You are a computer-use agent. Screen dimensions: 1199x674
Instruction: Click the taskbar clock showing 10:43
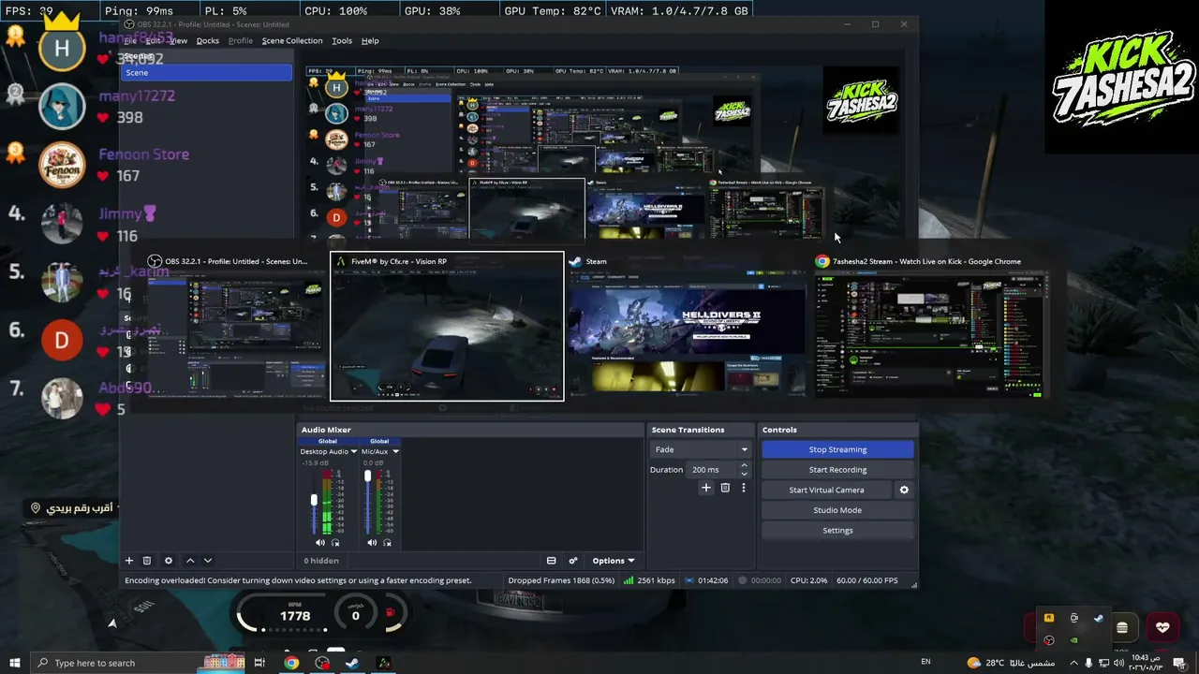(1147, 663)
